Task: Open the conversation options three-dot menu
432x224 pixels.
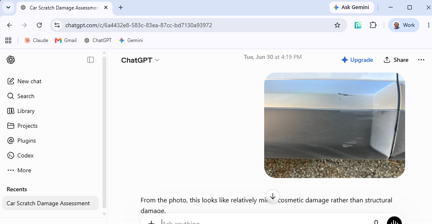Action: 421,60
